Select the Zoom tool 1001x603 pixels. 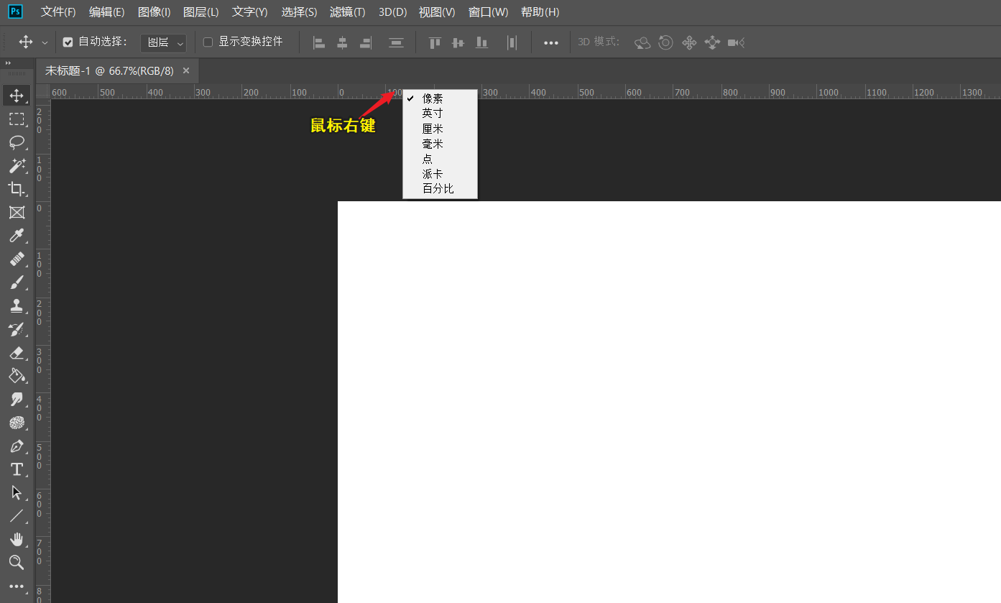(17, 562)
